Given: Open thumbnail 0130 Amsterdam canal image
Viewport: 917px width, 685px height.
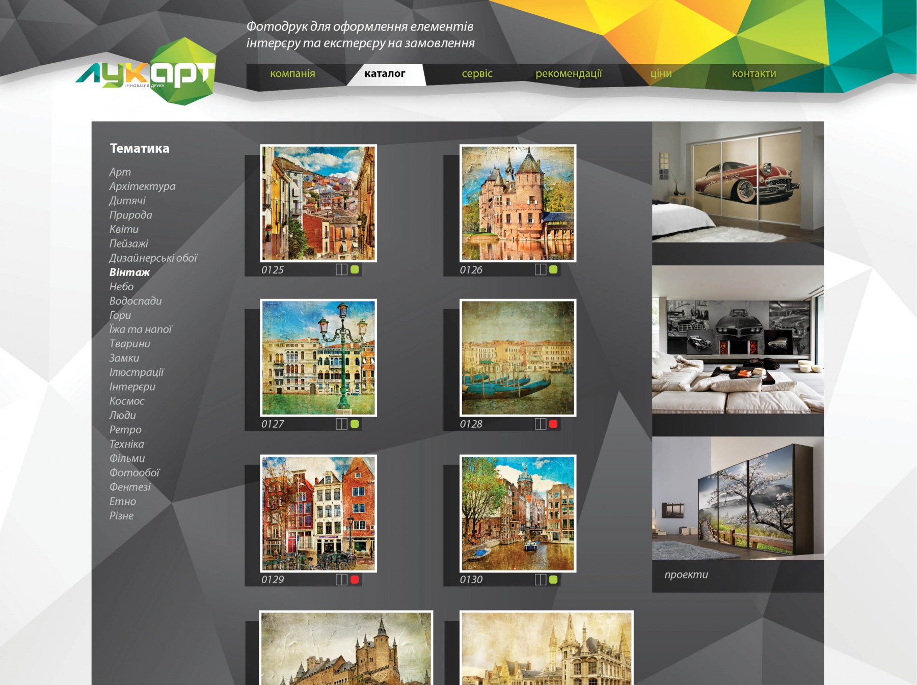Looking at the screenshot, I should (x=518, y=513).
